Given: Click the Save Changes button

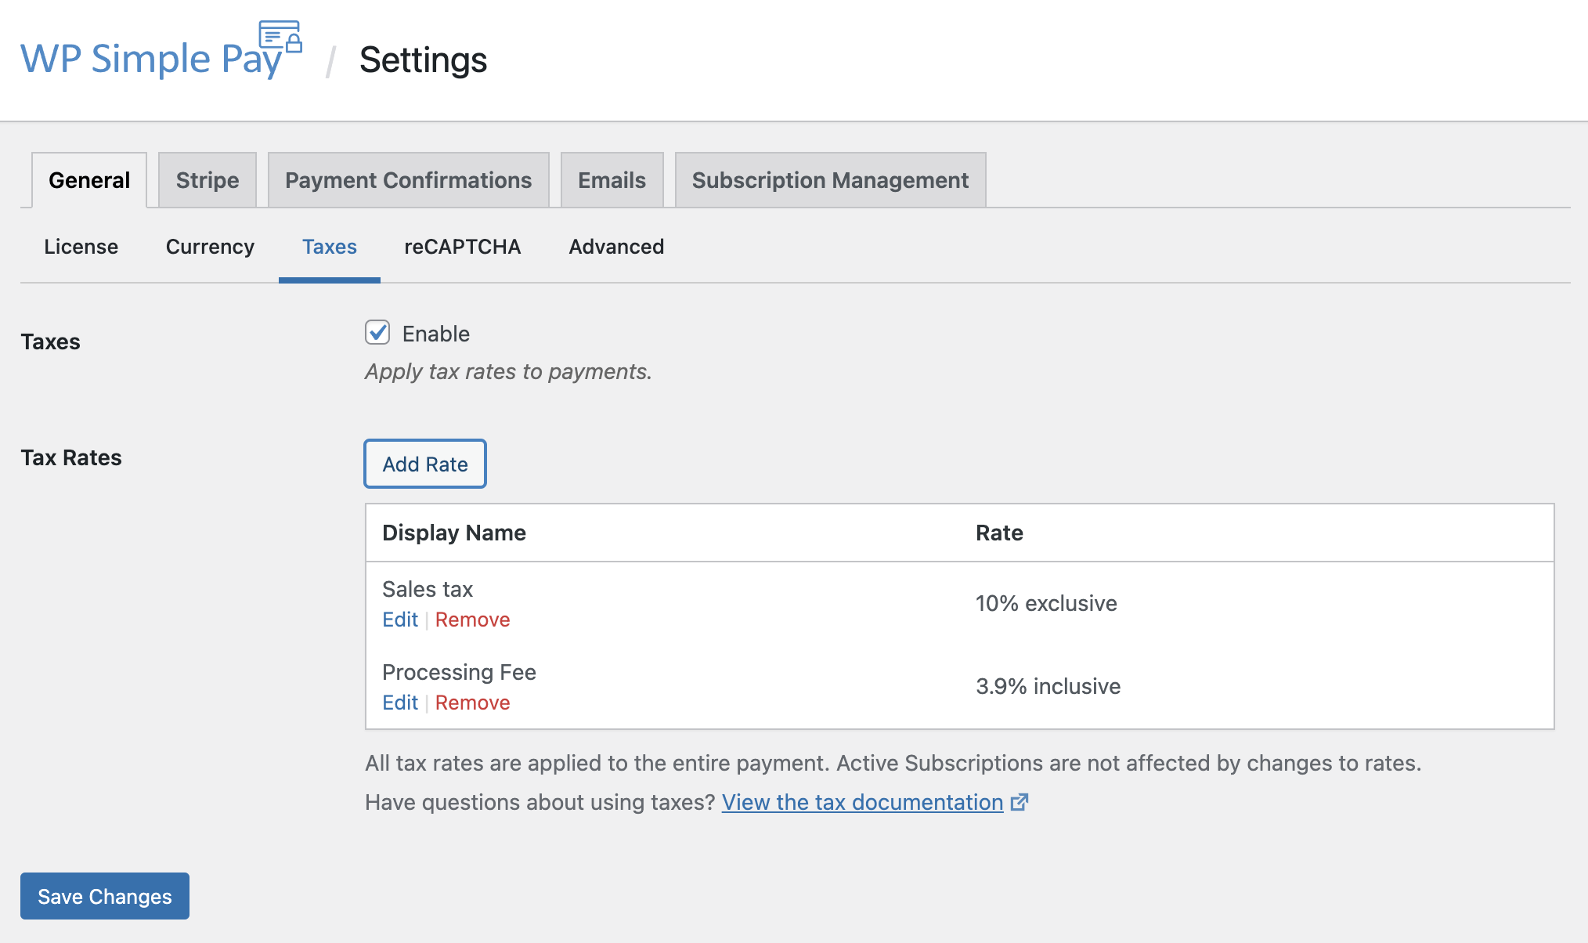Looking at the screenshot, I should (x=105, y=896).
